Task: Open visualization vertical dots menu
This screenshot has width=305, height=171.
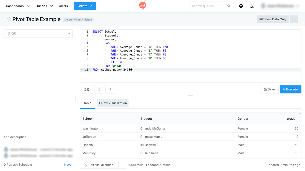Action: click(122, 165)
